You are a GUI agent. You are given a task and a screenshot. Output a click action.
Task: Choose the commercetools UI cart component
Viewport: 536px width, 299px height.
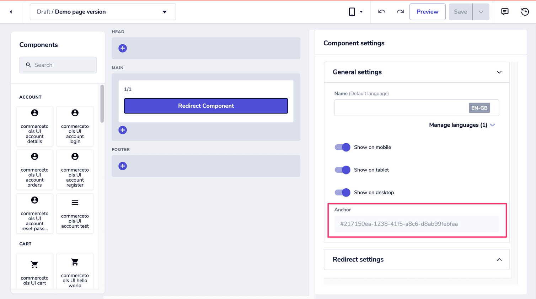pyautogui.click(x=34, y=271)
